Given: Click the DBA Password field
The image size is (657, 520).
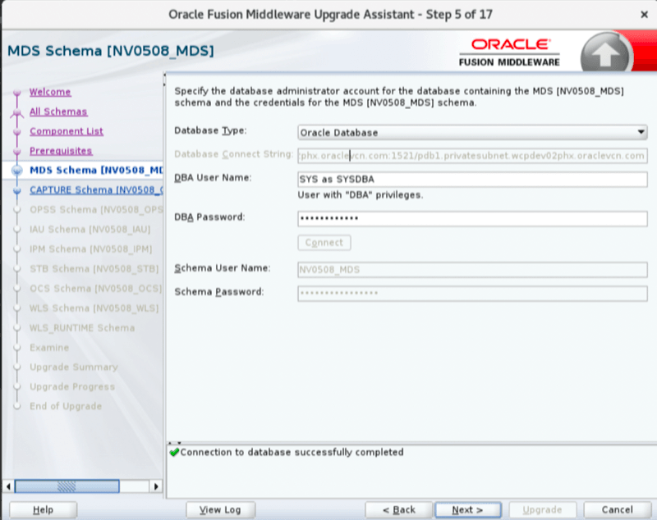Looking at the screenshot, I should pos(472,218).
